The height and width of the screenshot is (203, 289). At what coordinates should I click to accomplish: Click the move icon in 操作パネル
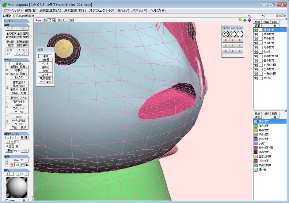click(226, 34)
